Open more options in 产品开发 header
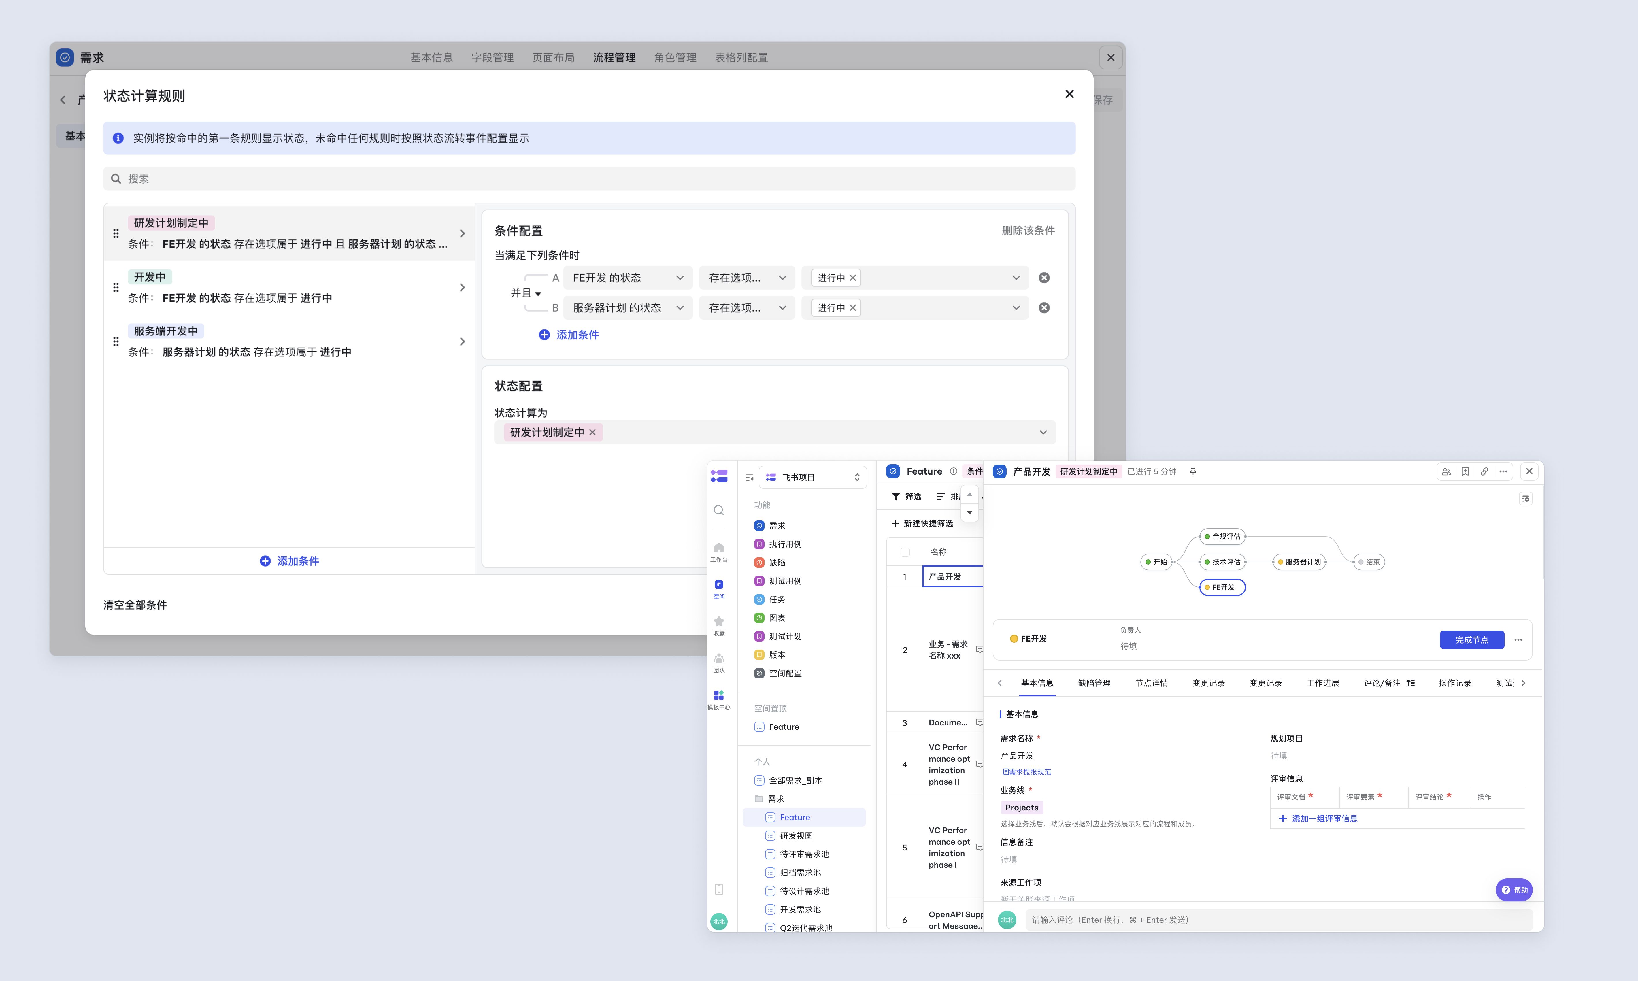Image resolution: width=1638 pixels, height=981 pixels. click(x=1503, y=471)
